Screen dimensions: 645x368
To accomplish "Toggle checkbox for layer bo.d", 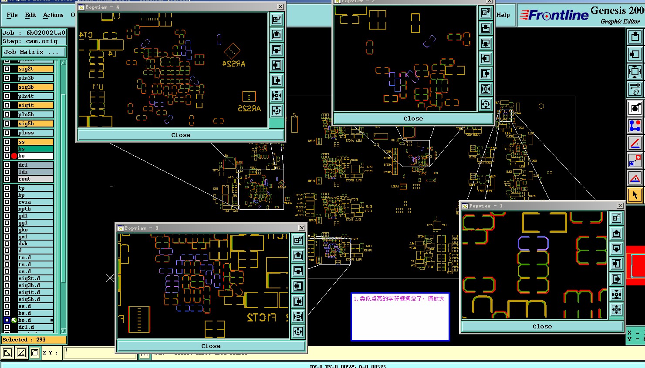I will point(7,320).
